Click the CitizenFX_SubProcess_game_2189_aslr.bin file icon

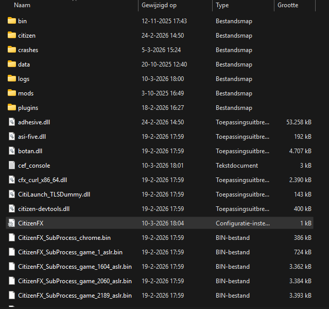click(12, 296)
